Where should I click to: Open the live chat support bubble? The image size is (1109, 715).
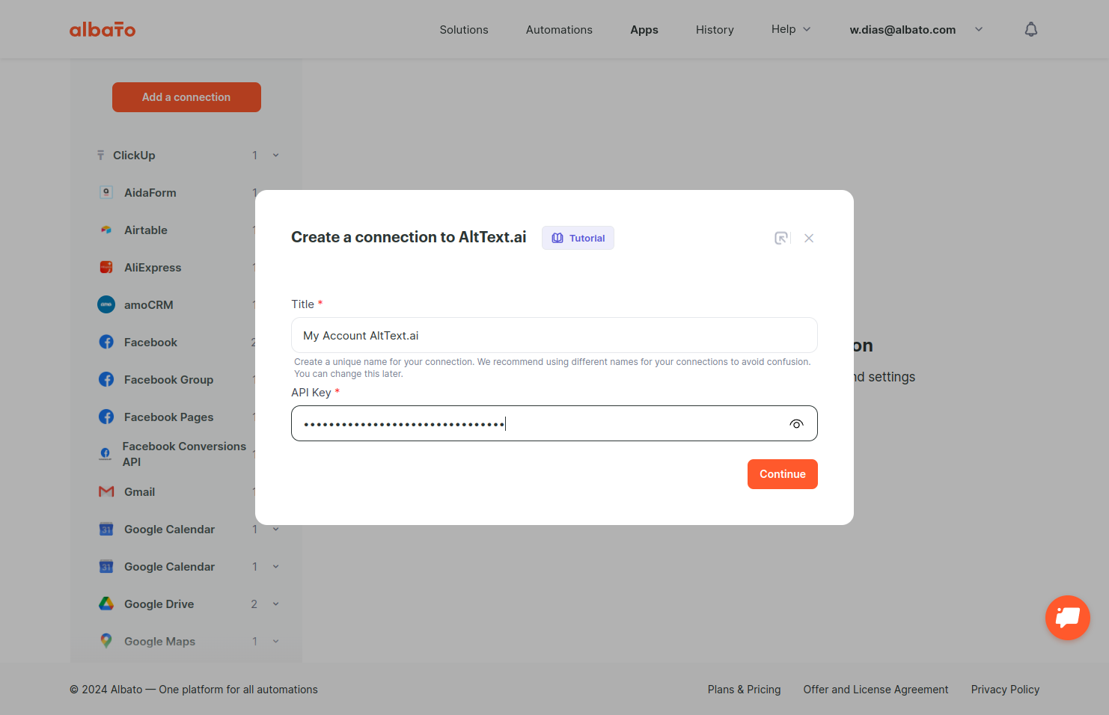point(1067,618)
